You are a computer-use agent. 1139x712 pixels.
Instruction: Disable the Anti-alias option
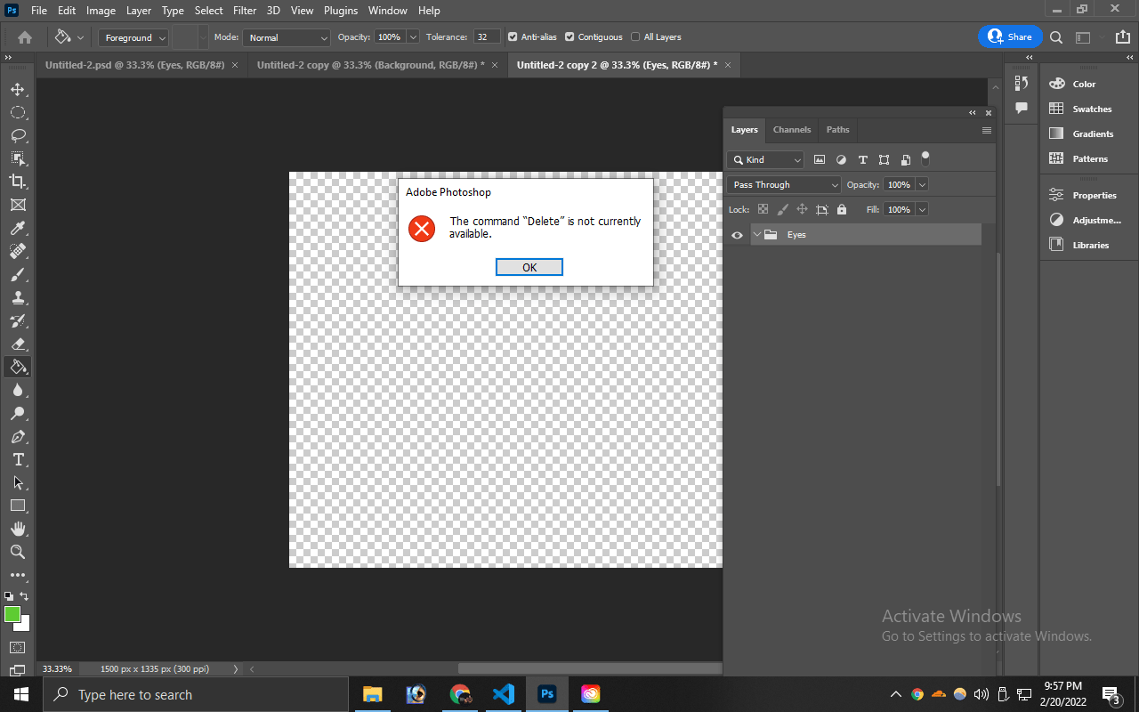pyautogui.click(x=511, y=36)
